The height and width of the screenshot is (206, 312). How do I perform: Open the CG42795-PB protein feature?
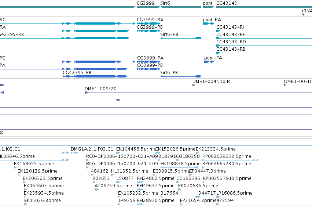(x=77, y=73)
